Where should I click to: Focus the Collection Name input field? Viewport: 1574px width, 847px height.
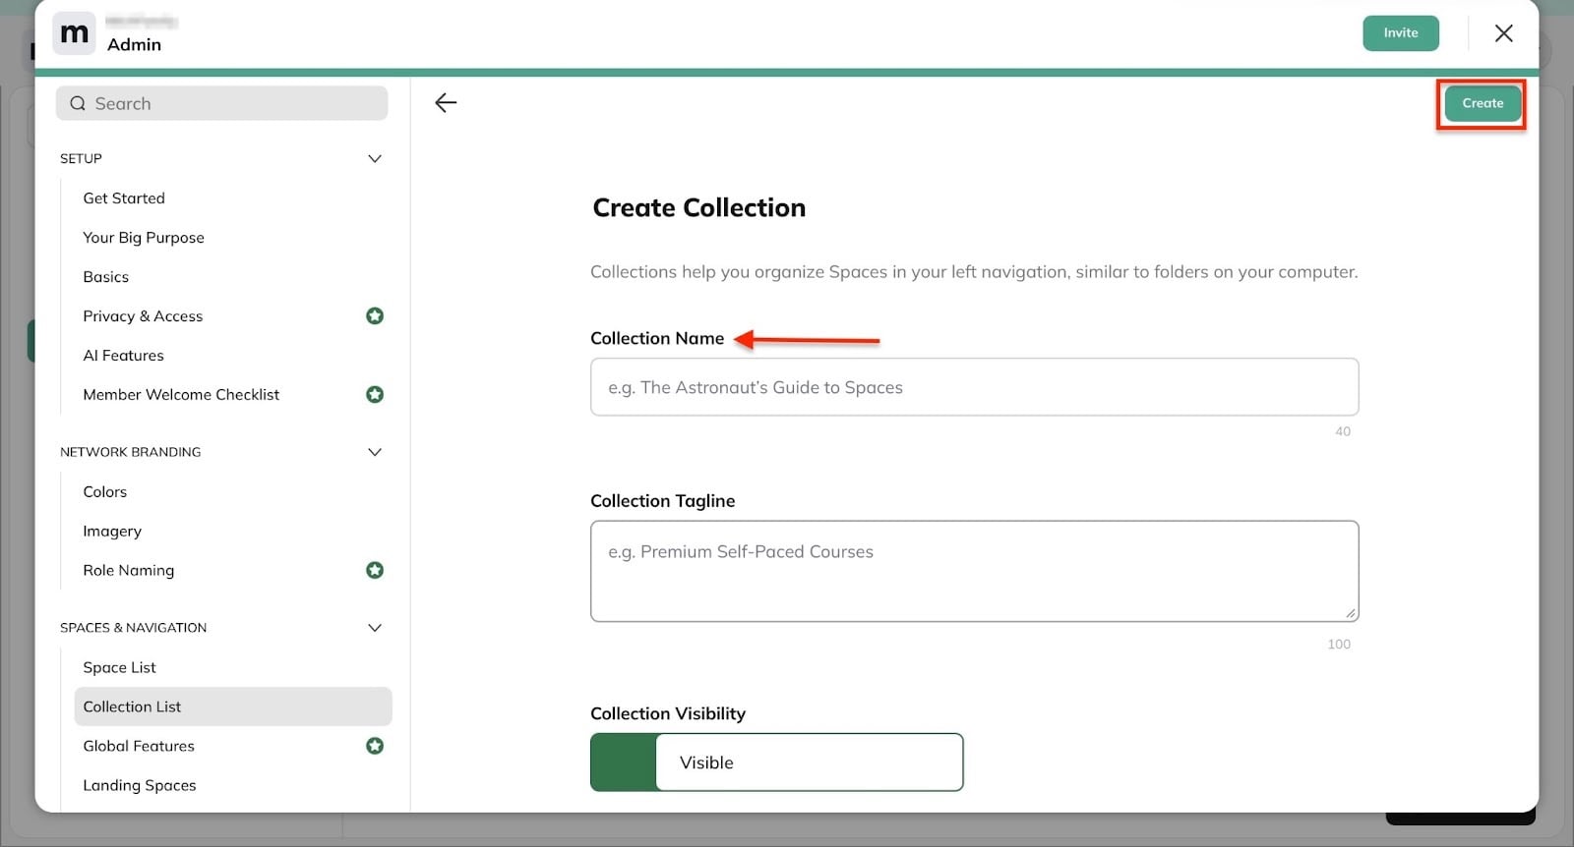tap(974, 387)
